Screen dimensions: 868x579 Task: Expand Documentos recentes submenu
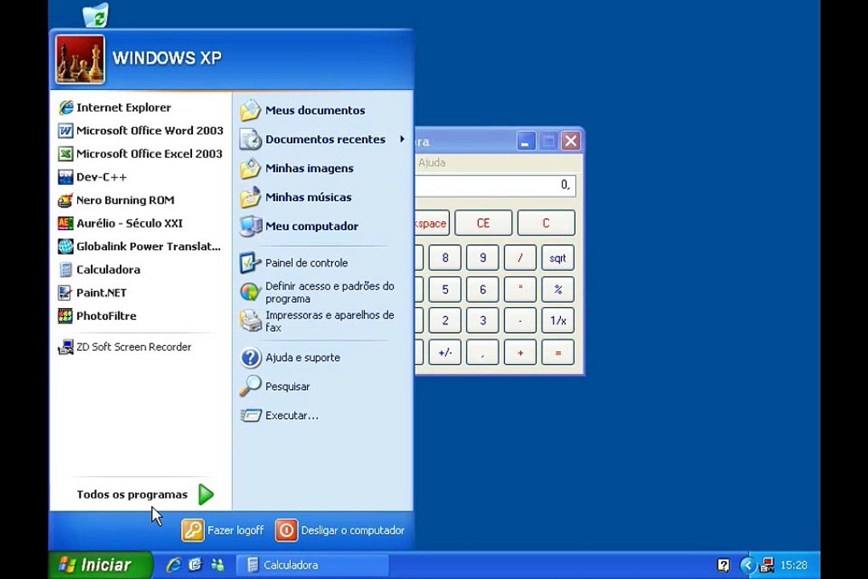click(x=323, y=140)
